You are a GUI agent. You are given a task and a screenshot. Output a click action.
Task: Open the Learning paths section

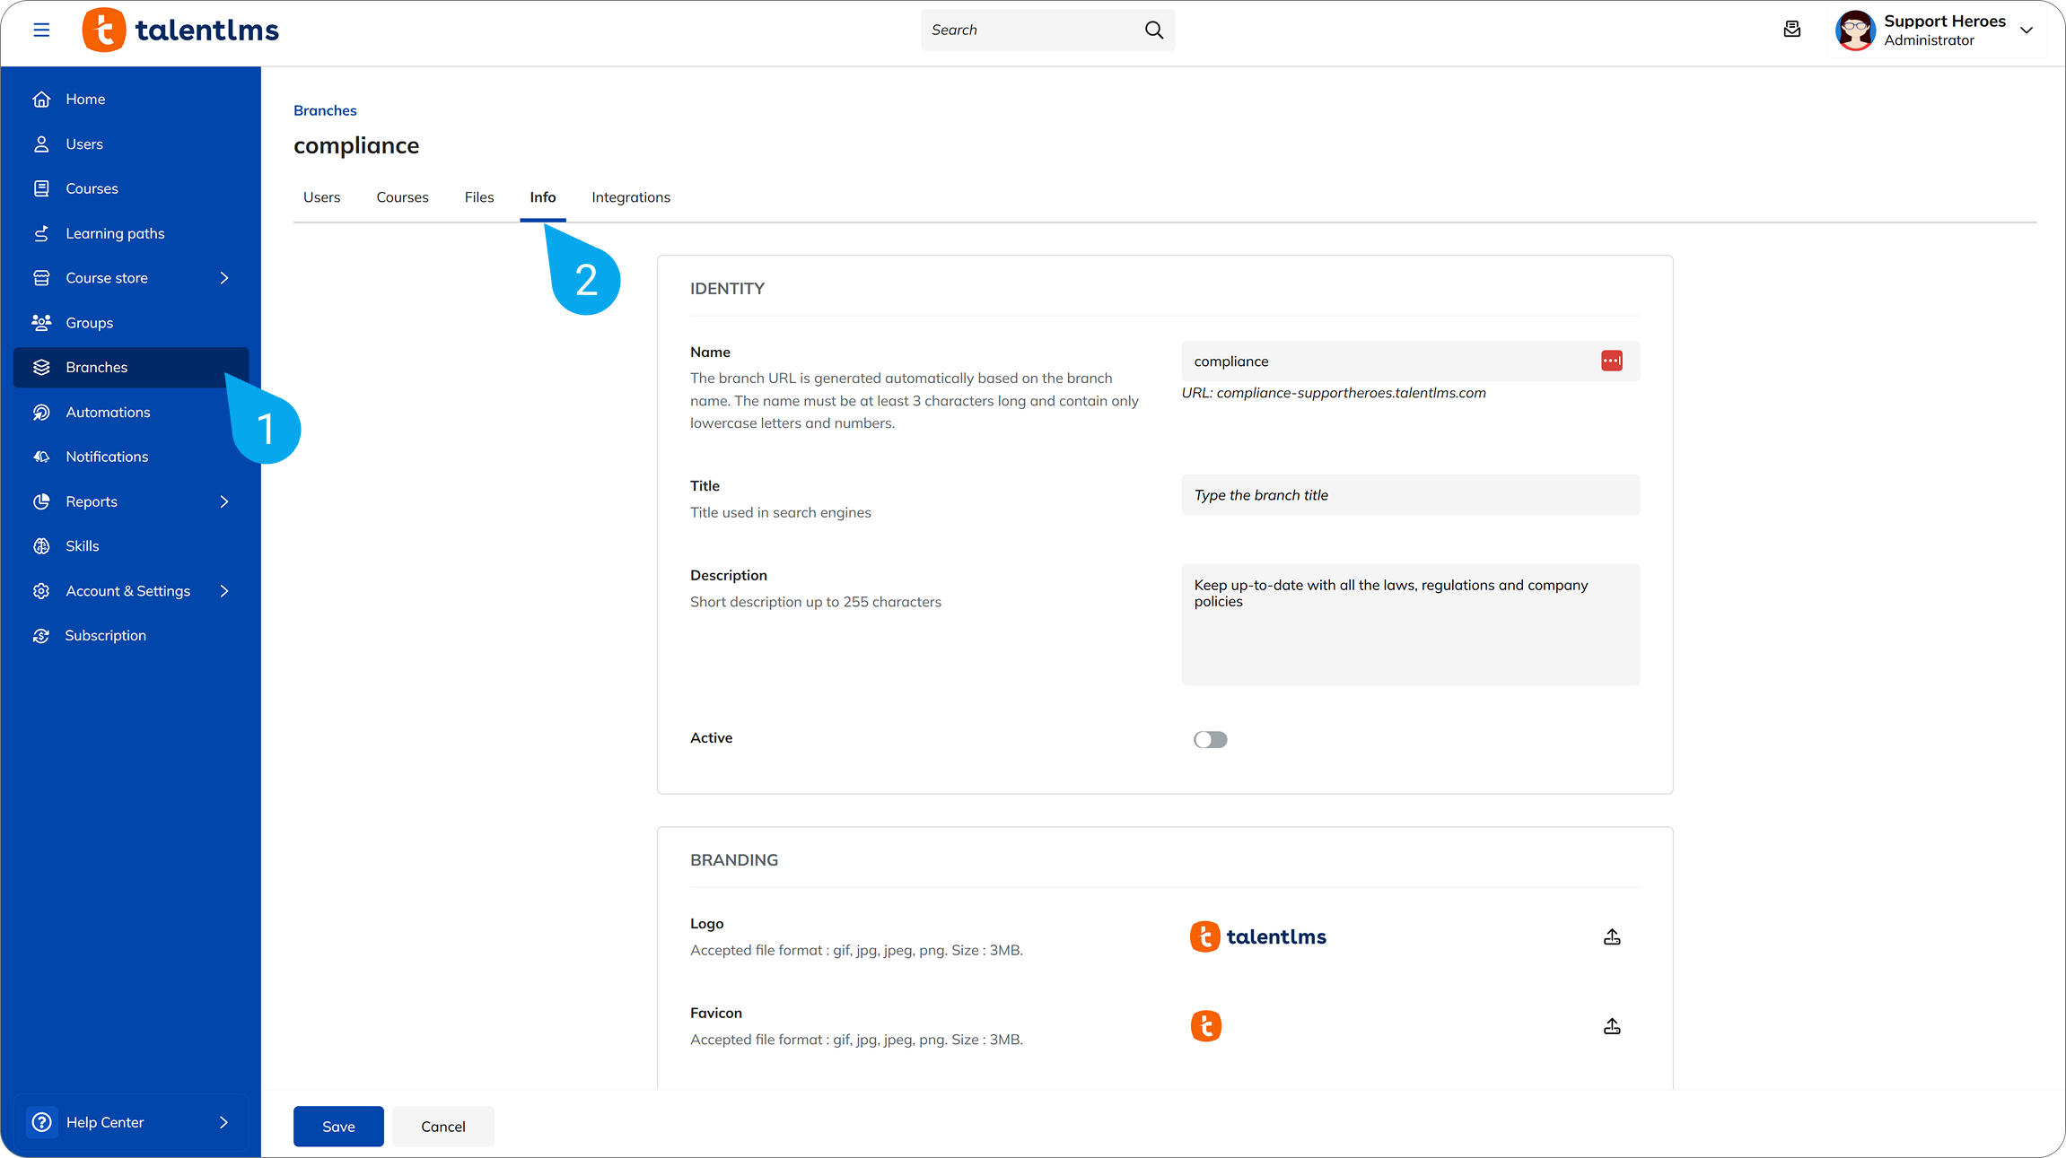115,232
